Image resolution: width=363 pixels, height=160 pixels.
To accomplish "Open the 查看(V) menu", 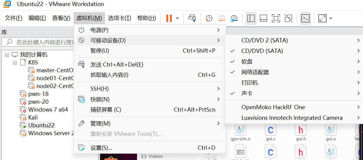I will click(x=61, y=18).
